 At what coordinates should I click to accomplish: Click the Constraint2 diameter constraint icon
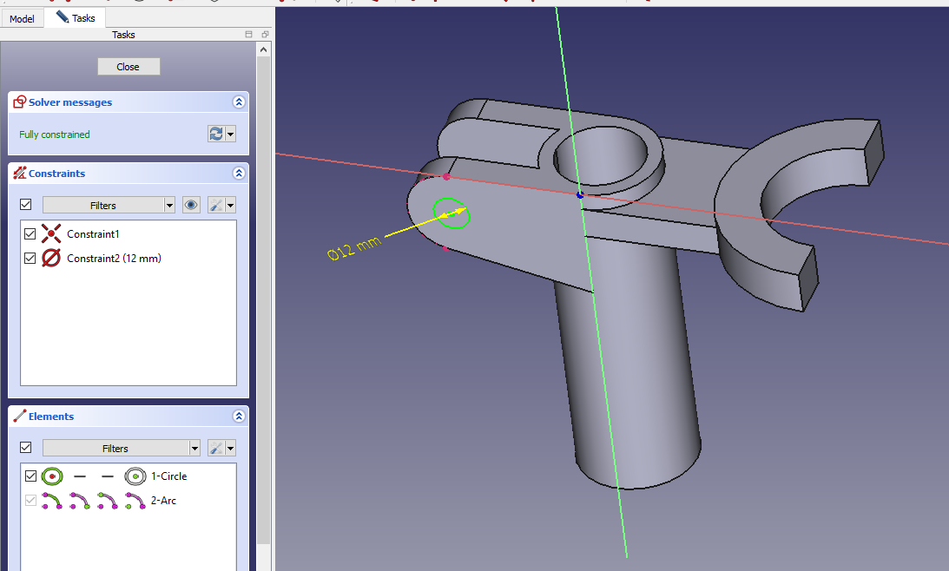tap(52, 259)
